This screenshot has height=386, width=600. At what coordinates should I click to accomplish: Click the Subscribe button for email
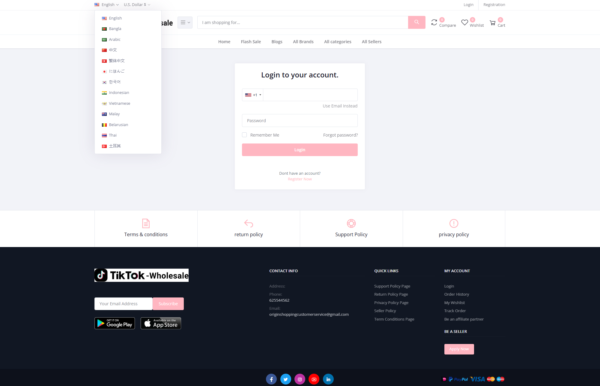tap(168, 303)
